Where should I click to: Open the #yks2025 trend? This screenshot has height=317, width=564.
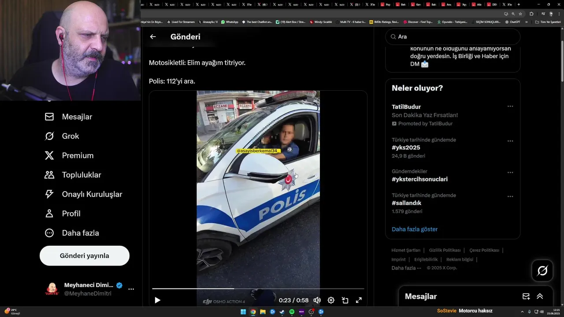tap(406, 147)
